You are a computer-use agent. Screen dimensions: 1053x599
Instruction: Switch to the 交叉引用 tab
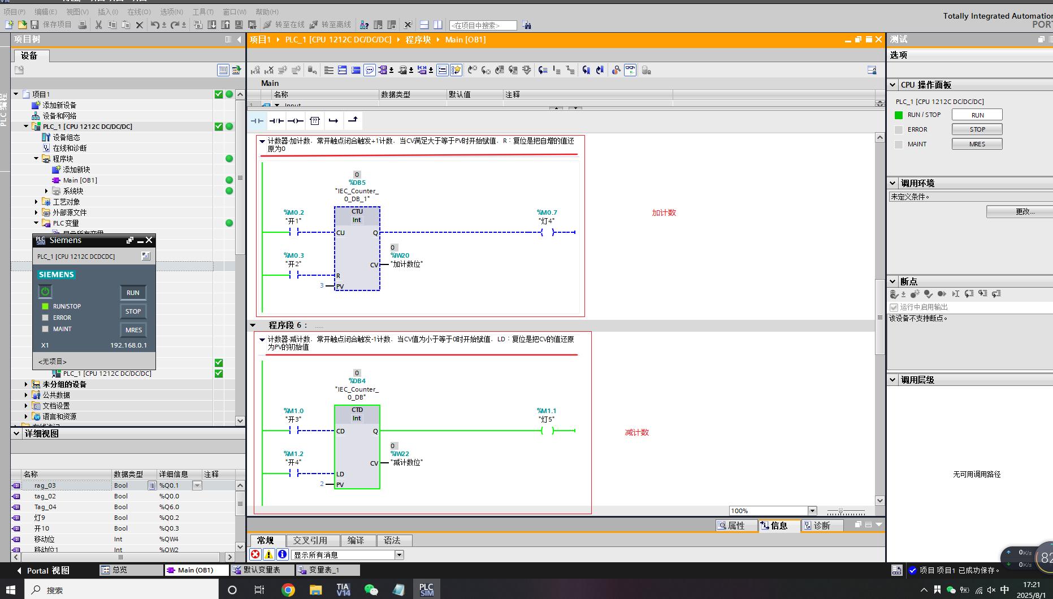click(x=310, y=541)
